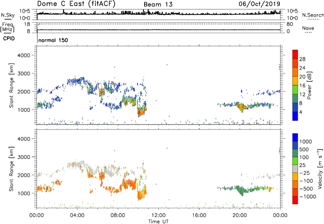Click the gray swatch on Velocity color bar
The width and height of the screenshot is (324, 224).
[x=295, y=169]
